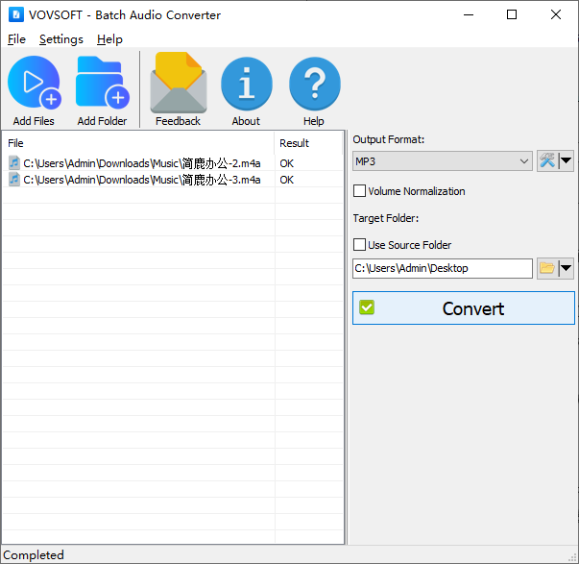Click the Help question mark icon
Screen dimensions: 579x564
(314, 85)
